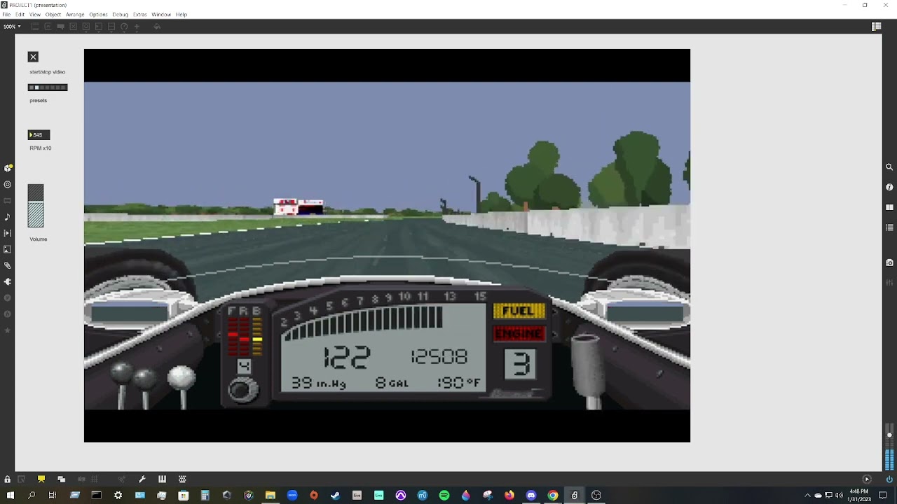Image resolution: width=897 pixels, height=504 pixels.
Task: Click the play transport button in bottom-right
Action: (867, 479)
